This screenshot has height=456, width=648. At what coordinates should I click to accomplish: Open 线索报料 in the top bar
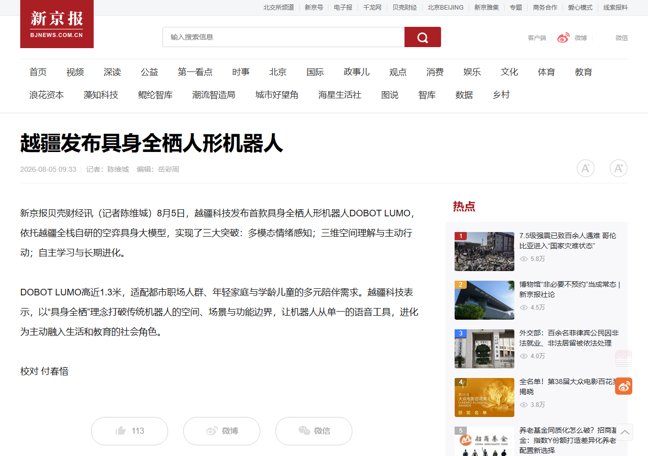(616, 8)
